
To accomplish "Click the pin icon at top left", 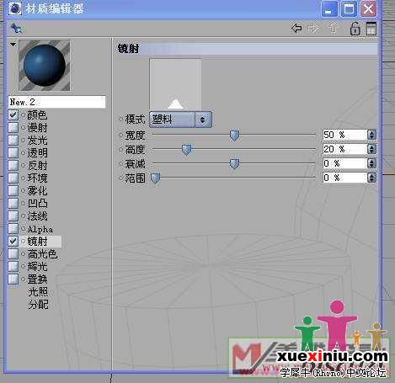I will [16, 28].
